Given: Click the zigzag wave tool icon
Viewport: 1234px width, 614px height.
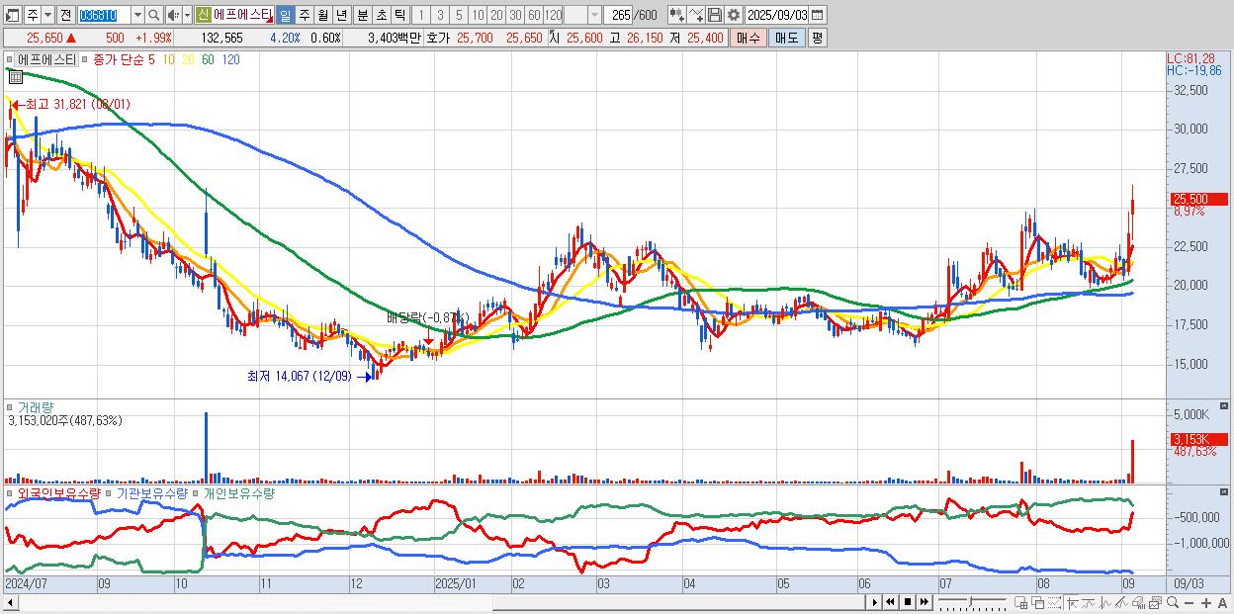Looking at the screenshot, I should 1105,602.
